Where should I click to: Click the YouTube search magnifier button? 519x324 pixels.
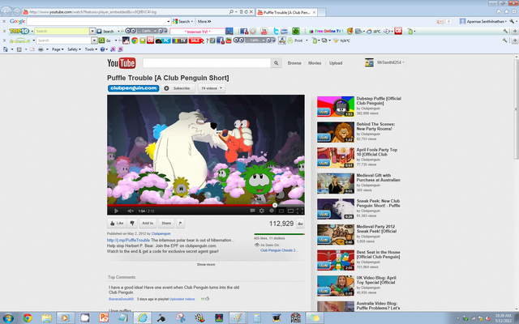pyautogui.click(x=276, y=63)
